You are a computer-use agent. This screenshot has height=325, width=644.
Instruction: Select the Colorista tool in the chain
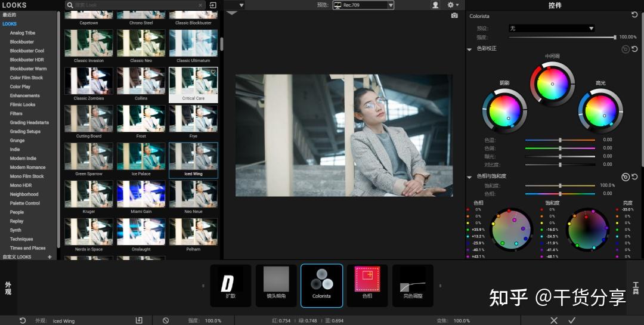click(323, 285)
